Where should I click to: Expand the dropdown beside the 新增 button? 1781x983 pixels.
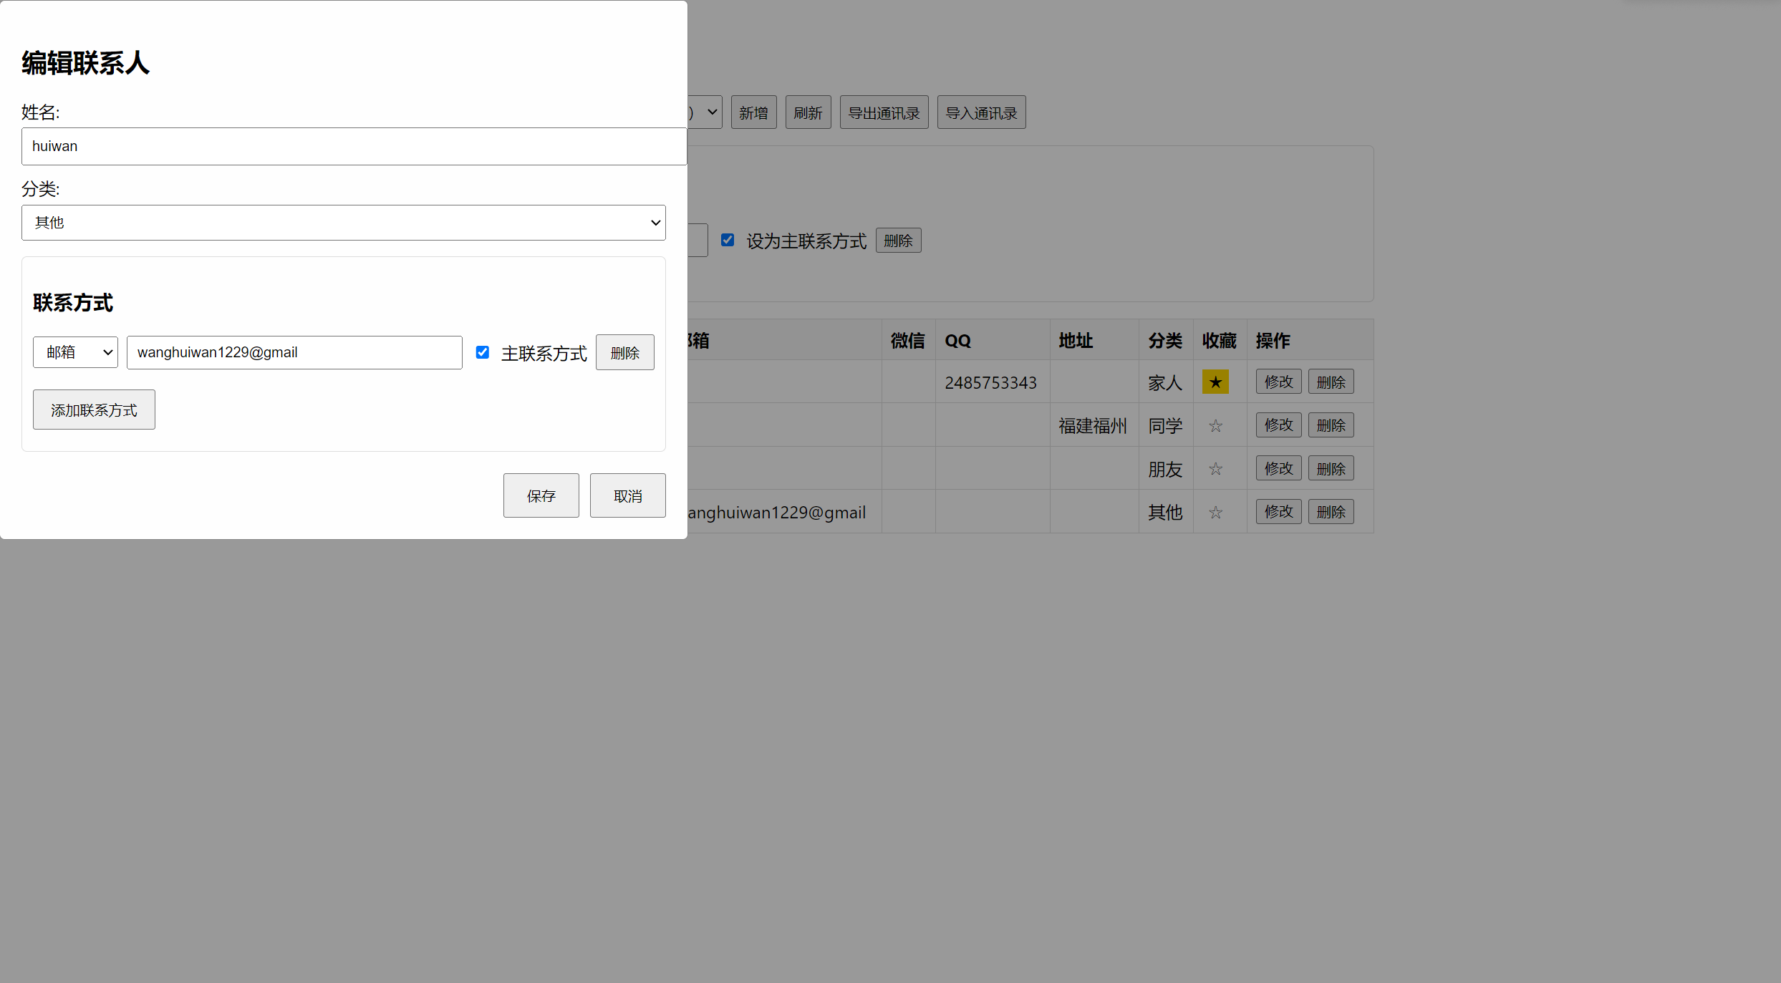[706, 112]
